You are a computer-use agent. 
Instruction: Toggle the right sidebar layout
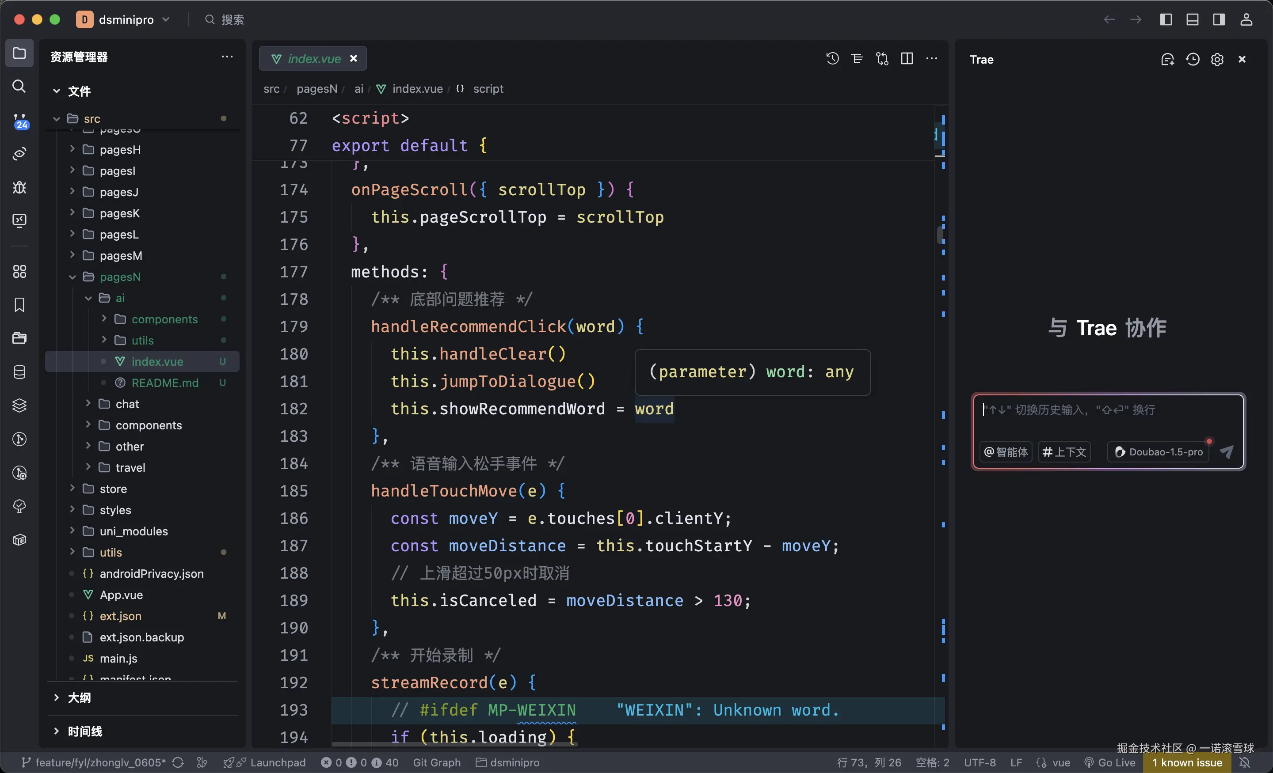tap(1219, 19)
